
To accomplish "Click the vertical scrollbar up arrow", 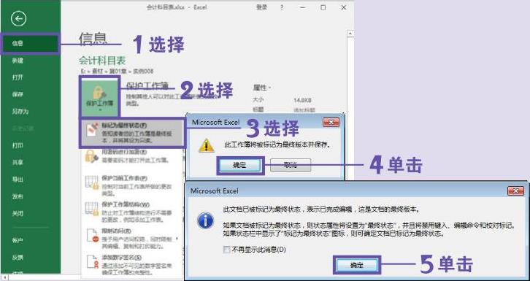I will coord(350,34).
